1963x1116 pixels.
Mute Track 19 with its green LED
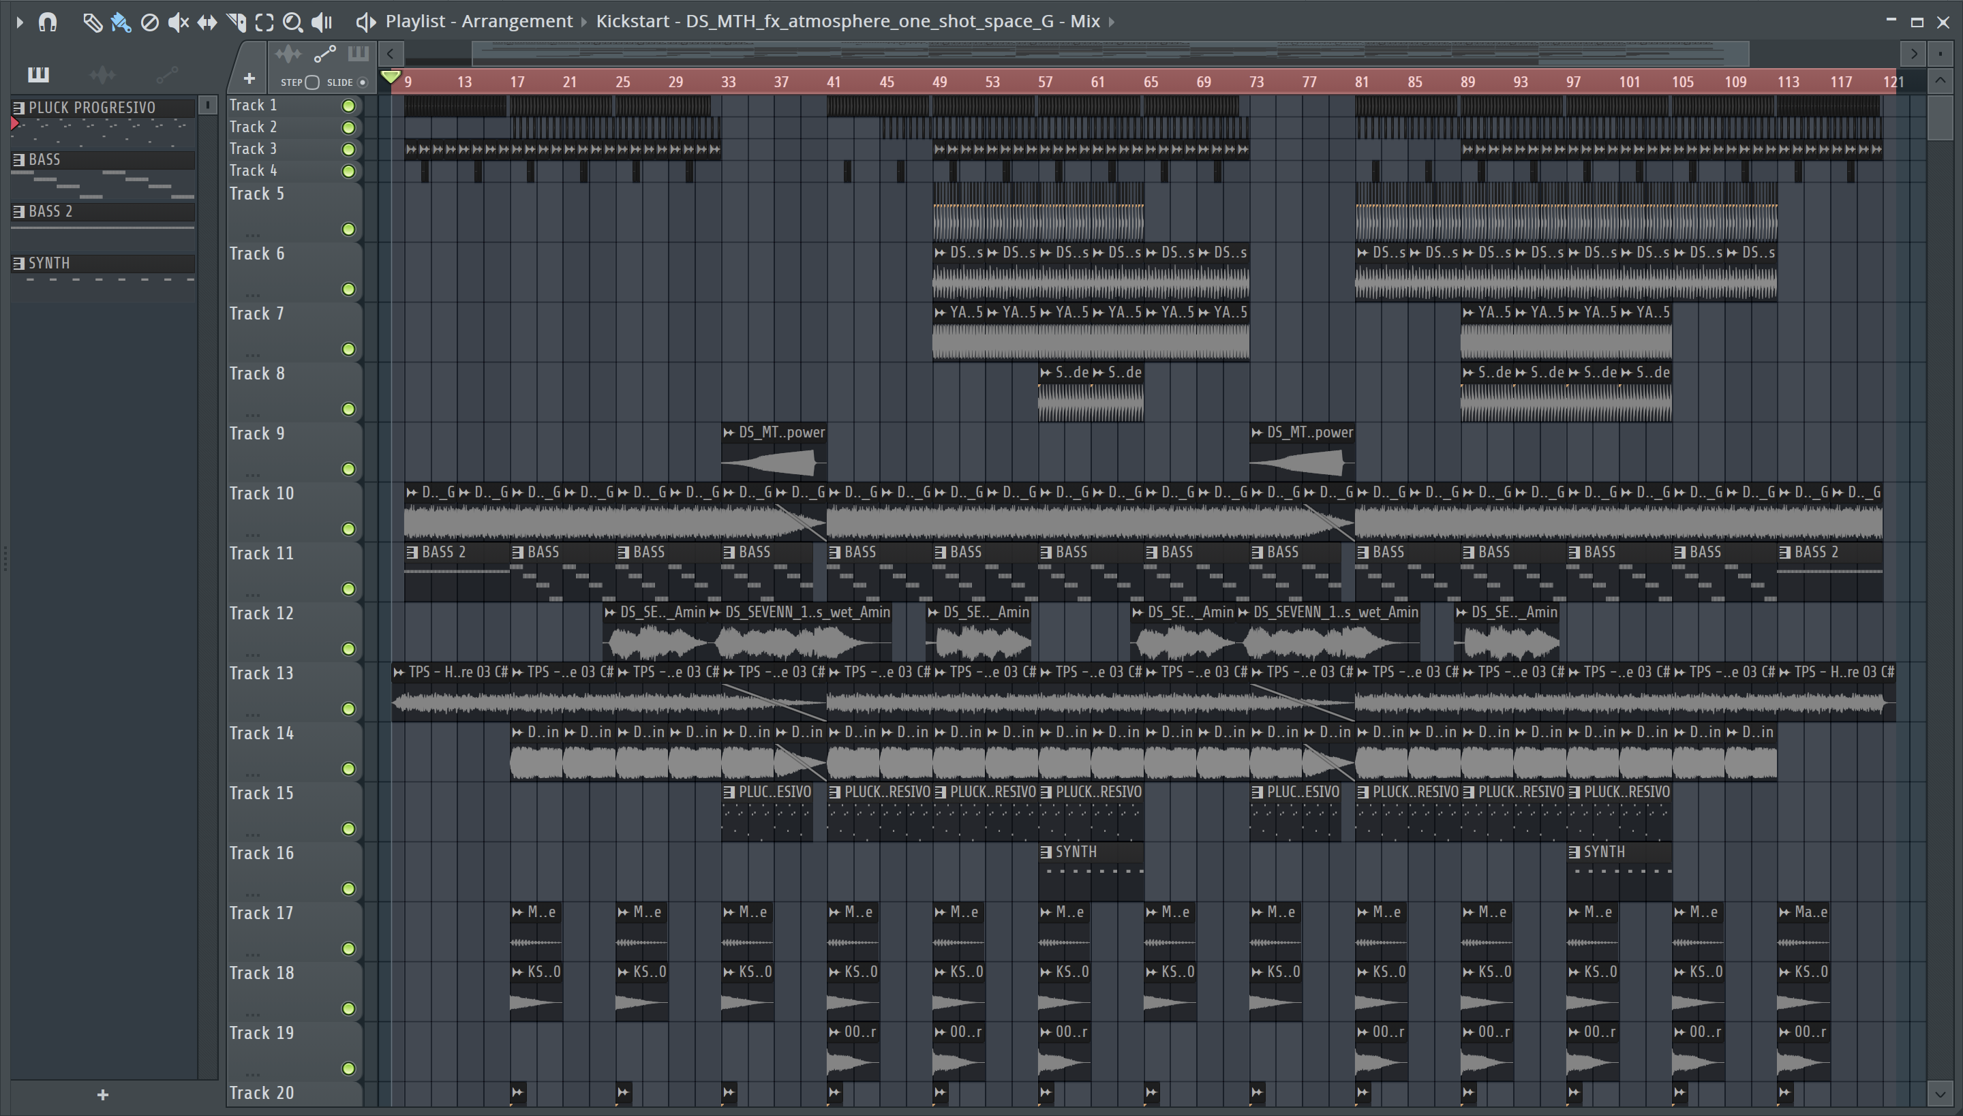coord(348,1068)
